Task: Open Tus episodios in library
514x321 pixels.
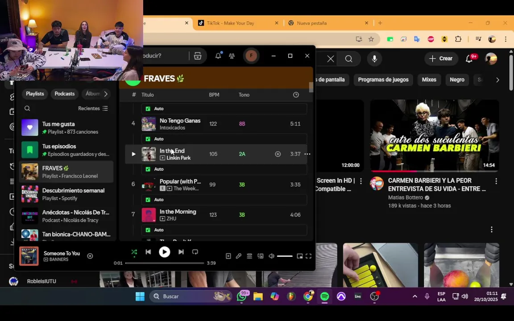Action: [66, 150]
